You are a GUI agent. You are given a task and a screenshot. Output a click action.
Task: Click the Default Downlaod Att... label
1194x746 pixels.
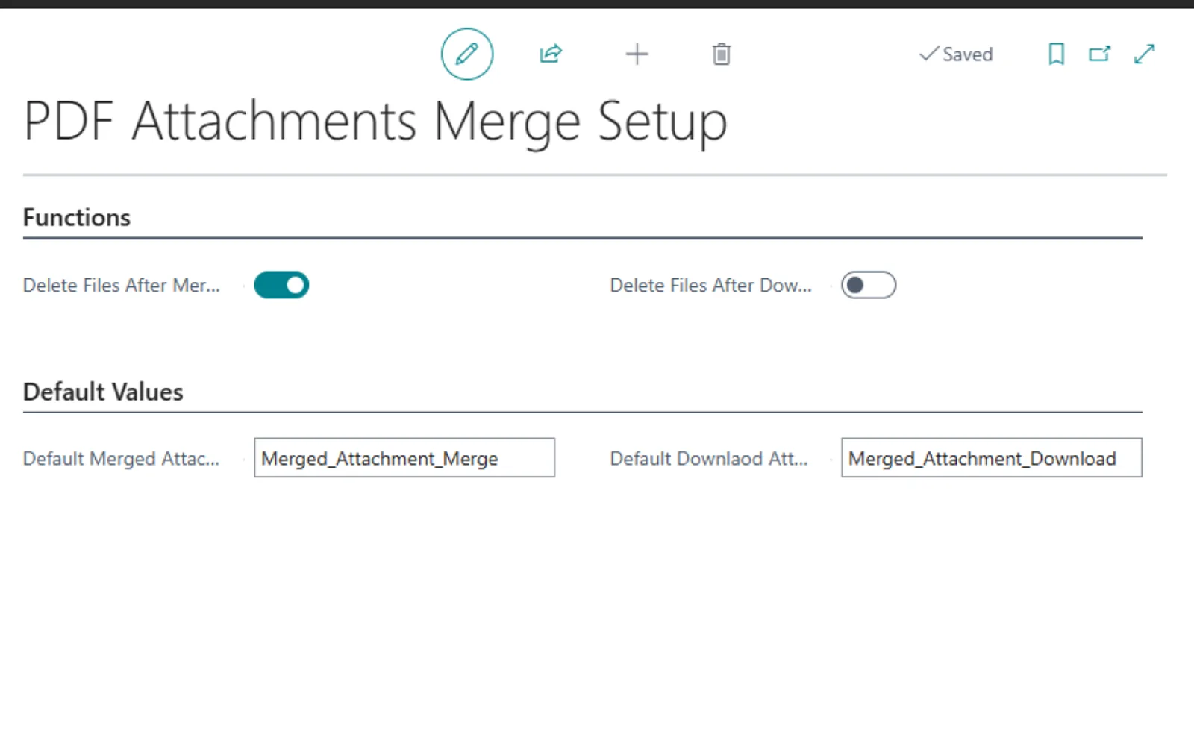(x=709, y=458)
